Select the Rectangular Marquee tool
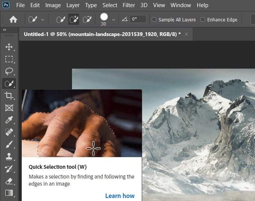The image size is (255, 201). (x=9, y=59)
